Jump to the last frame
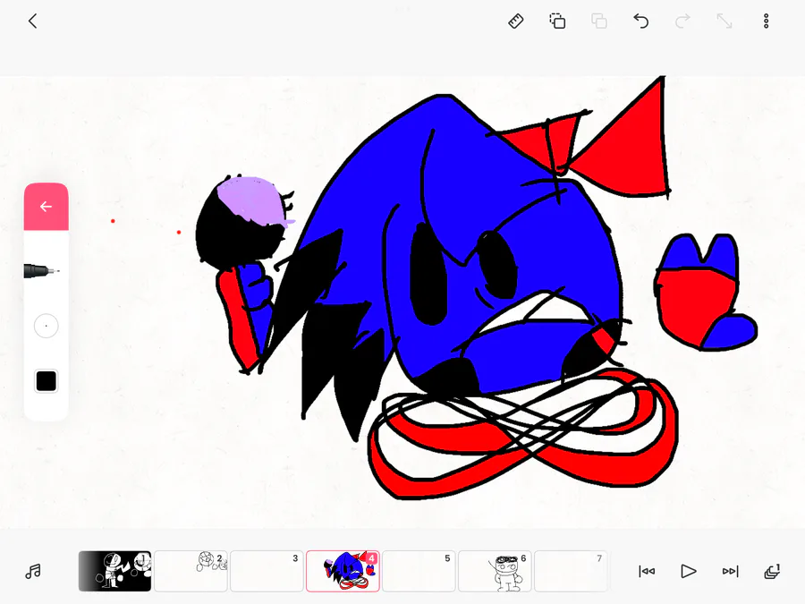 730,571
